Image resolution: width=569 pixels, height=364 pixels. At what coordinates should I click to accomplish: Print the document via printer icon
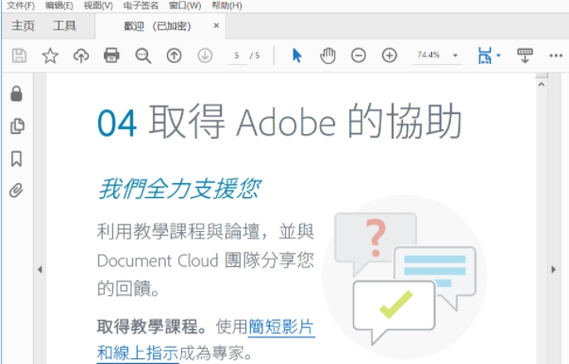[x=111, y=56]
